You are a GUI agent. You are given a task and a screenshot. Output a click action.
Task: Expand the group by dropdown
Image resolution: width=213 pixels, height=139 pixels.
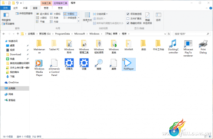pos(100,14)
